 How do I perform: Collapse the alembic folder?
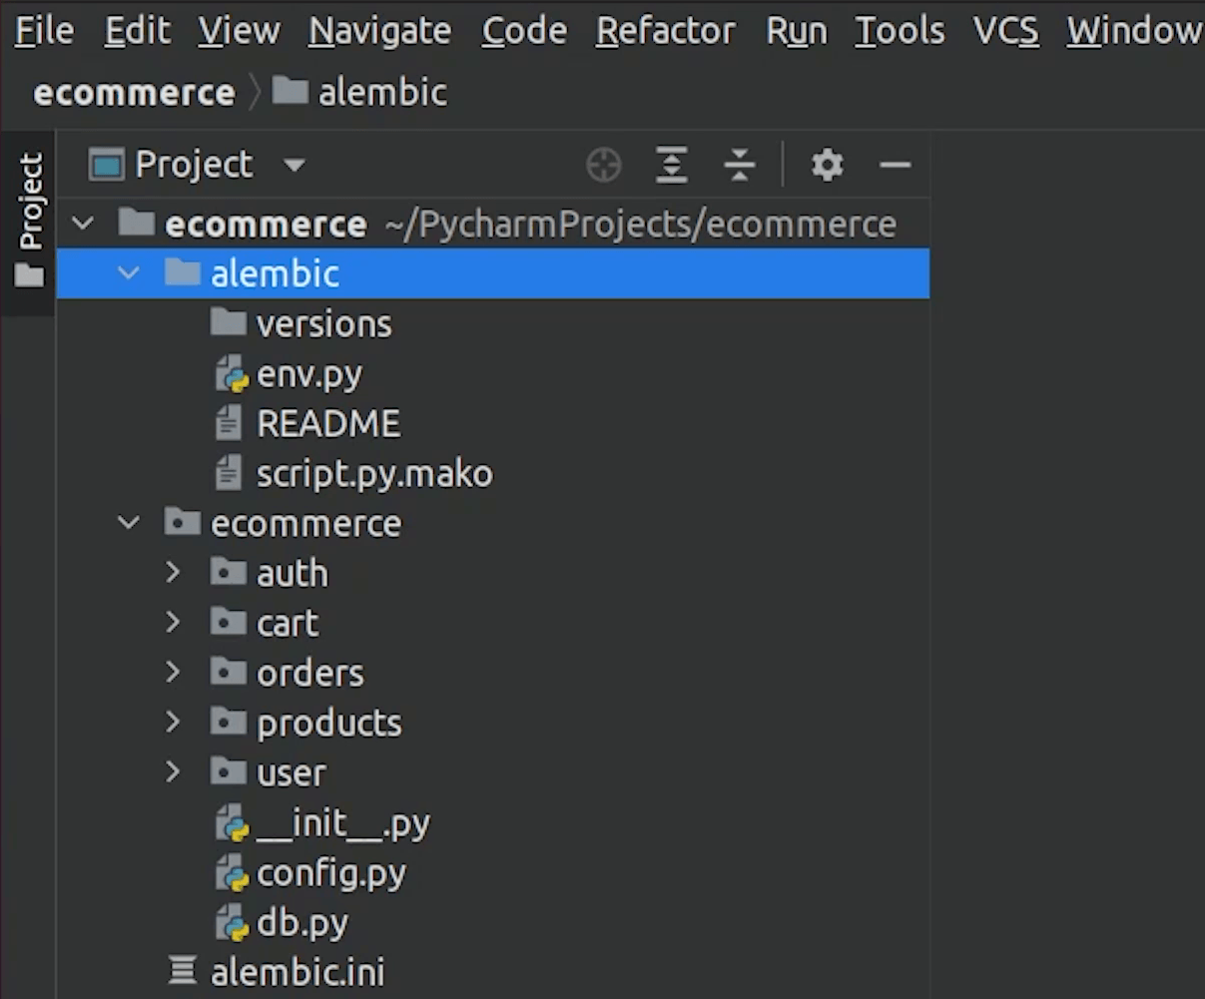coord(129,273)
